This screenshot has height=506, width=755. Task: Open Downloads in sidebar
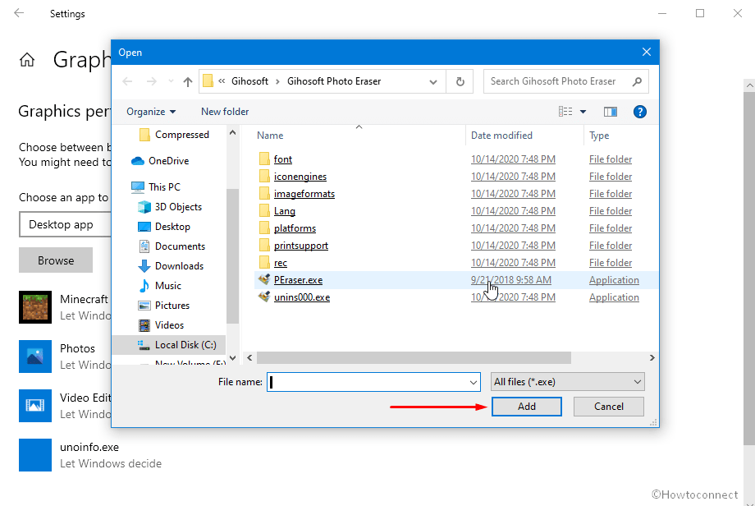click(x=171, y=266)
